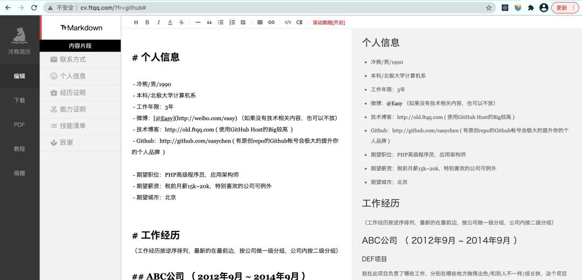Open the 教程 sidebar section
582x280 pixels.
click(x=20, y=149)
